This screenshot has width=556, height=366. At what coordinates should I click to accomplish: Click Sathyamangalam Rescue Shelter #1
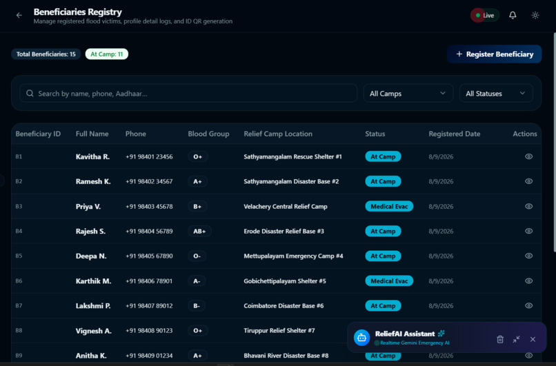(292, 156)
